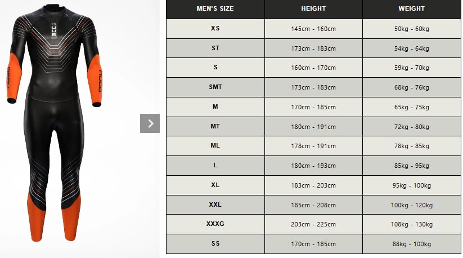
Task: Click the 160cm - 170cm height cell
Action: (313, 68)
